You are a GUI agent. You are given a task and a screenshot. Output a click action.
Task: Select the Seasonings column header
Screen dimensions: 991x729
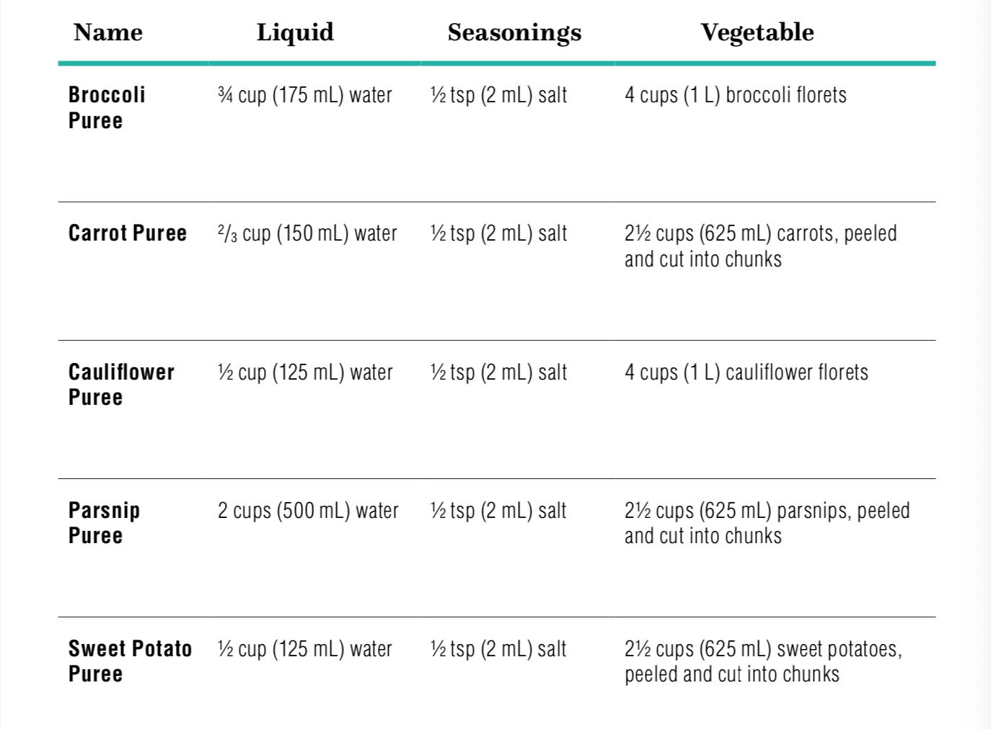pyautogui.click(x=514, y=32)
